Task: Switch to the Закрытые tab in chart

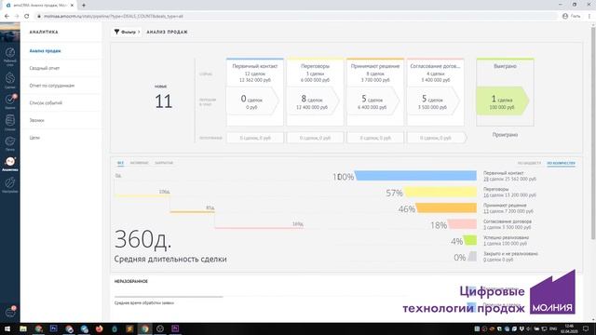Action: coord(164,163)
